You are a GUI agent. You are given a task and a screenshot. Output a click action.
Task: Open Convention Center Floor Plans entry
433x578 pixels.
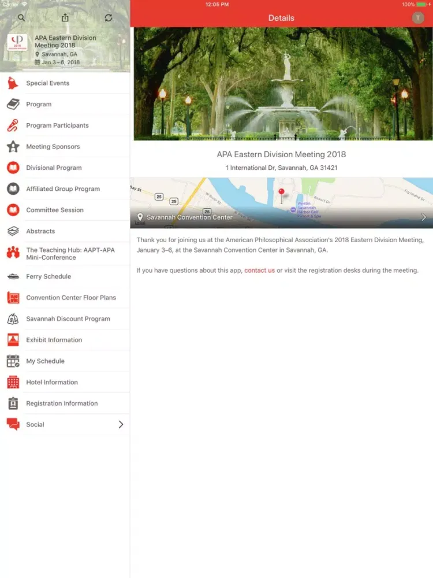coord(65,298)
